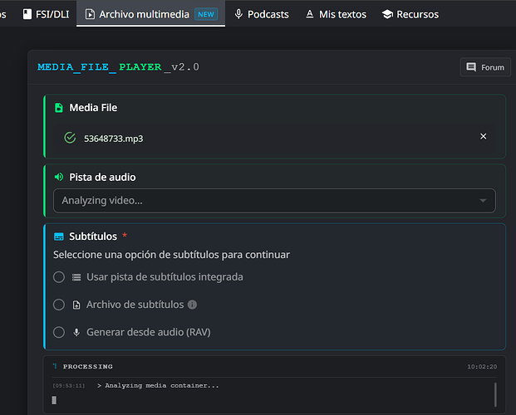Open the Recursos menu item

pos(410,14)
